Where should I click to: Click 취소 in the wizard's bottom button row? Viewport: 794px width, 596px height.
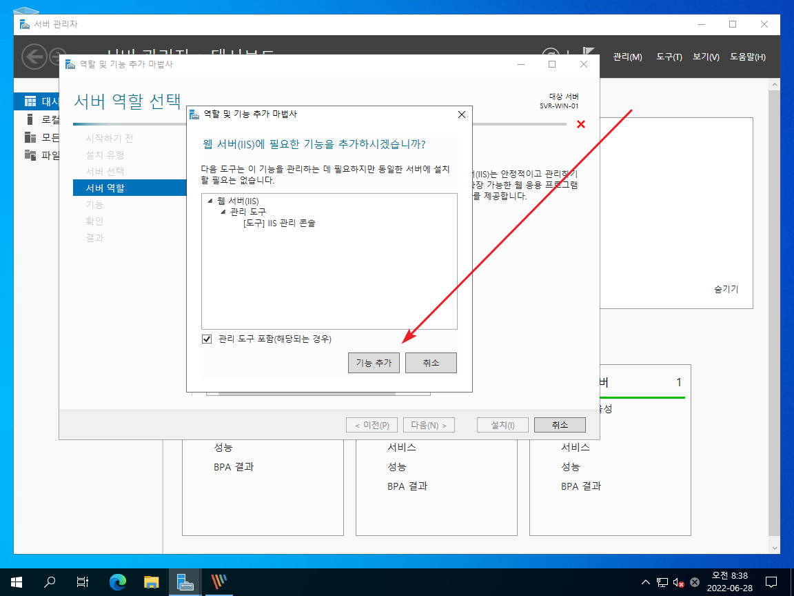[560, 425]
